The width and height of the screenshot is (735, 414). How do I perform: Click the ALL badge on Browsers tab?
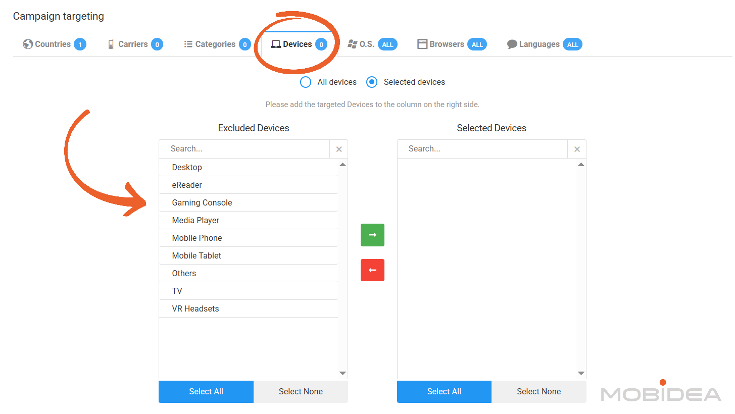click(x=477, y=44)
